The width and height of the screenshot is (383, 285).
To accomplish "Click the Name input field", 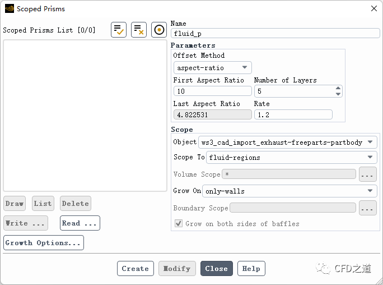I will pos(275,34).
